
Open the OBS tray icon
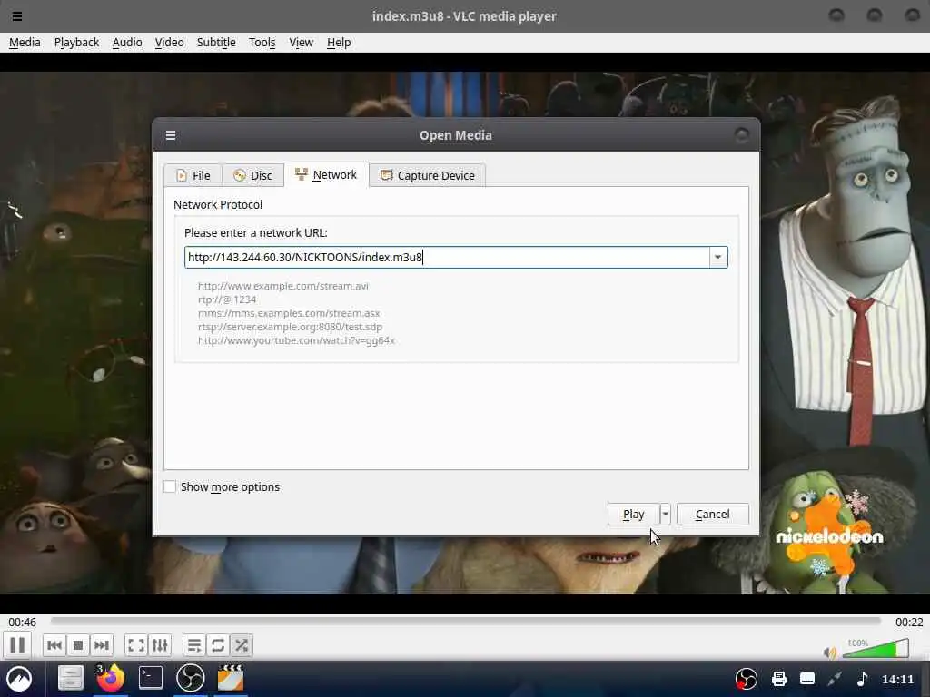click(747, 679)
